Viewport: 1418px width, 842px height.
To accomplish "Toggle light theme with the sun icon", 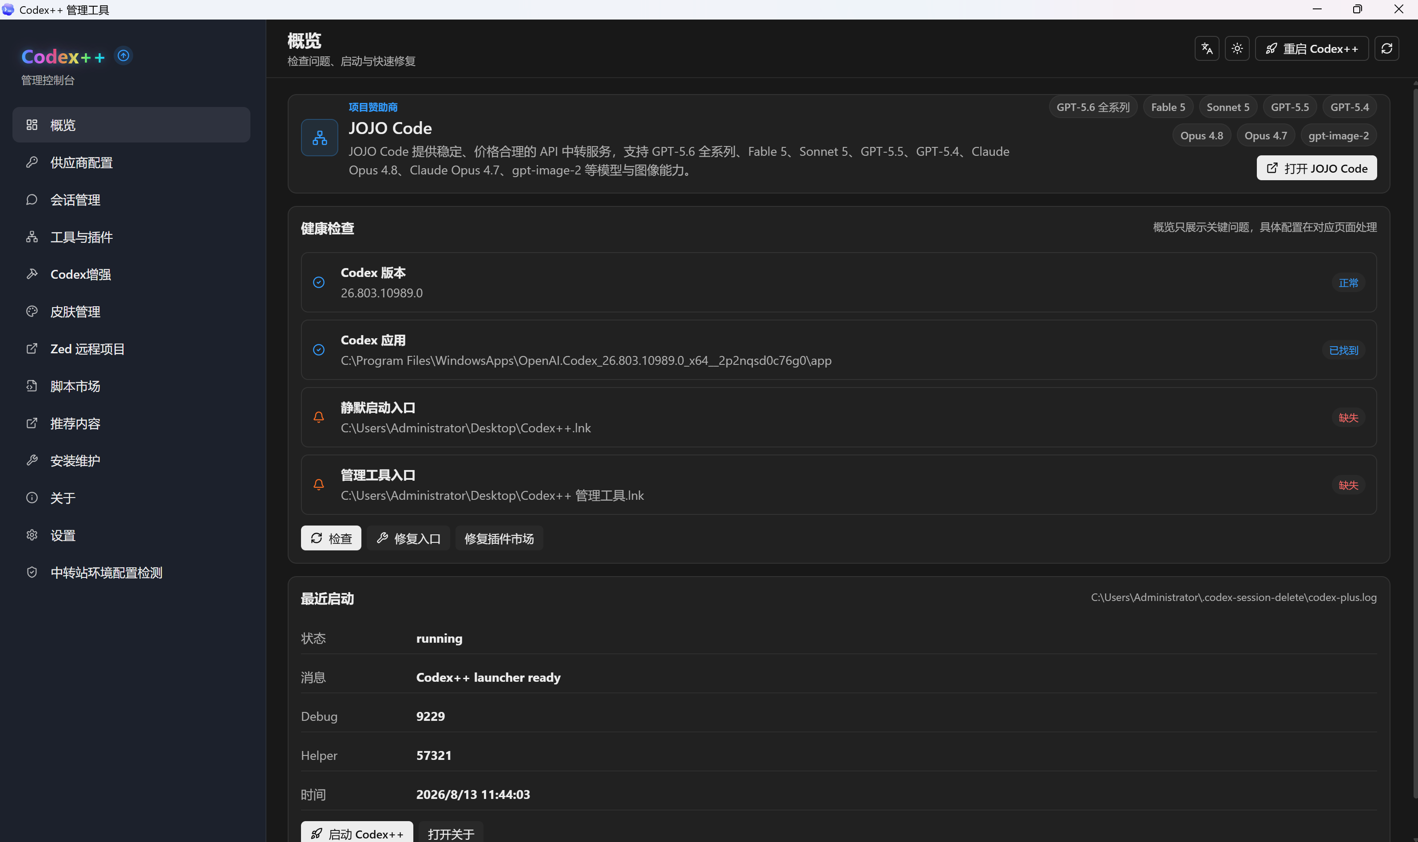I will point(1237,49).
